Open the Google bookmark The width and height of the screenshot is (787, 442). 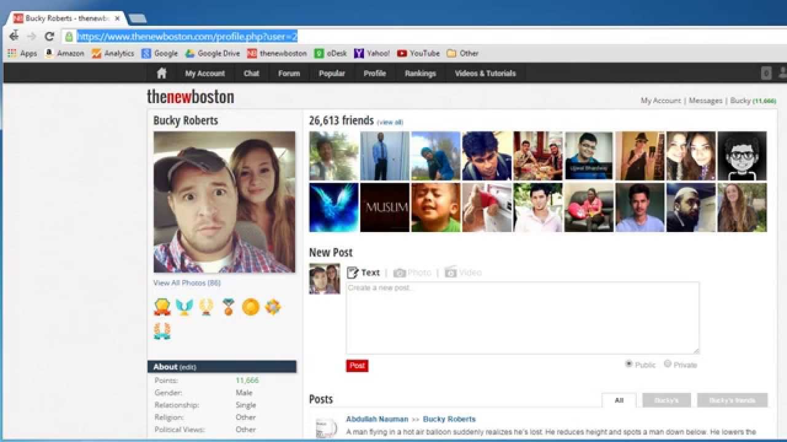(x=159, y=53)
